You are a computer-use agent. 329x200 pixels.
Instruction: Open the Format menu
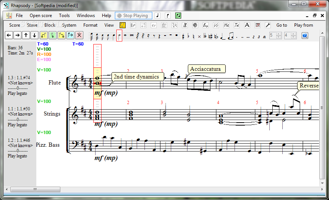point(90,25)
